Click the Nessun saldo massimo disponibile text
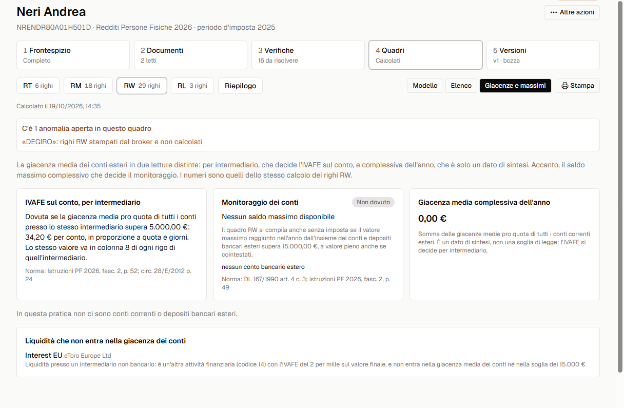 (x=278, y=217)
